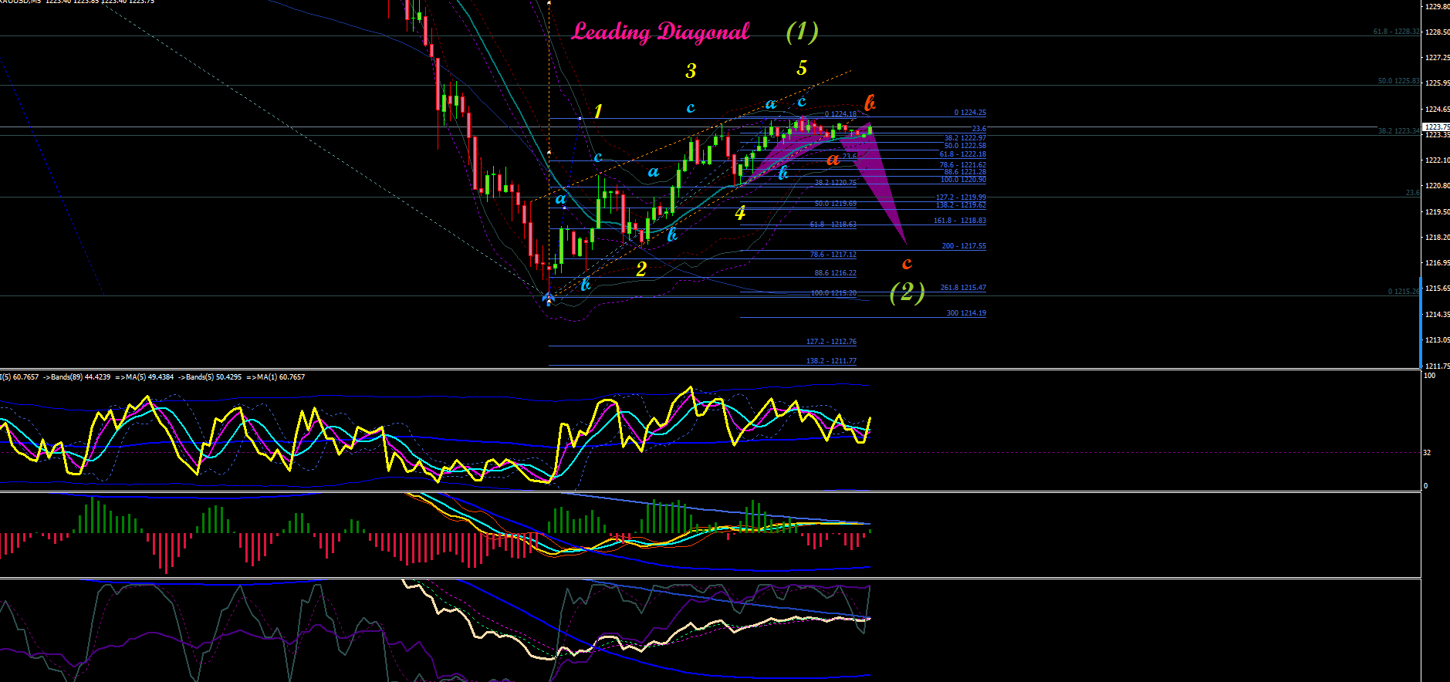This screenshot has width=1450, height=682.
Task: Select the green "(2)" wave label
Action: (x=908, y=292)
